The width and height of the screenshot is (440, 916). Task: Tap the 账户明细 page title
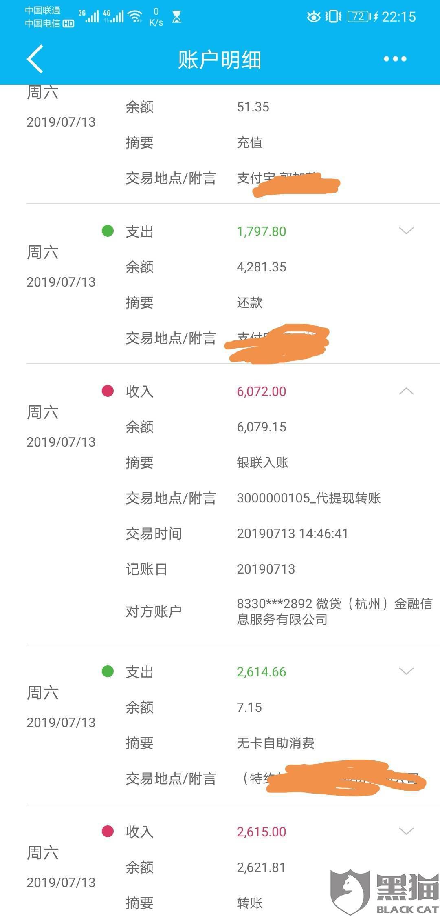pyautogui.click(x=220, y=60)
